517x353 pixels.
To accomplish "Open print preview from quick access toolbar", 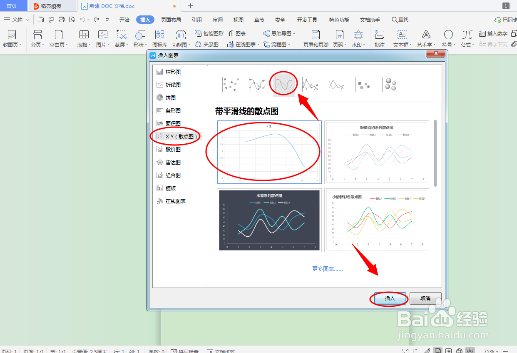I will tap(72, 20).
